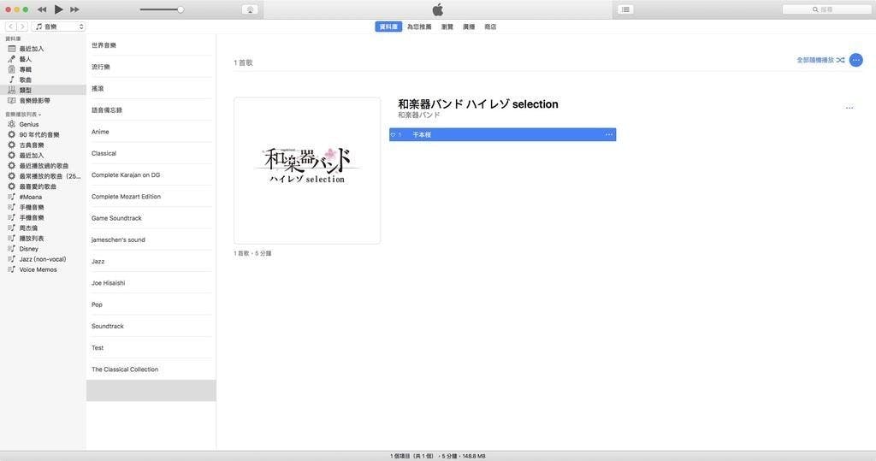This screenshot has height=461, width=876.
Task: Switch to the 瀏覽 tab
Action: pos(447,27)
